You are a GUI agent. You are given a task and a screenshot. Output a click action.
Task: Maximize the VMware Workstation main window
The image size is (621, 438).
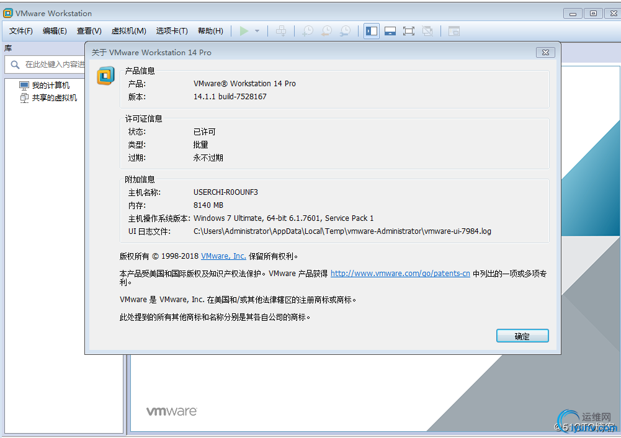coord(593,13)
